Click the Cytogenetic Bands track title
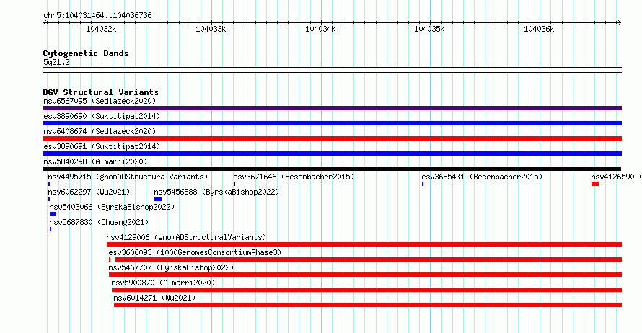 coord(86,53)
